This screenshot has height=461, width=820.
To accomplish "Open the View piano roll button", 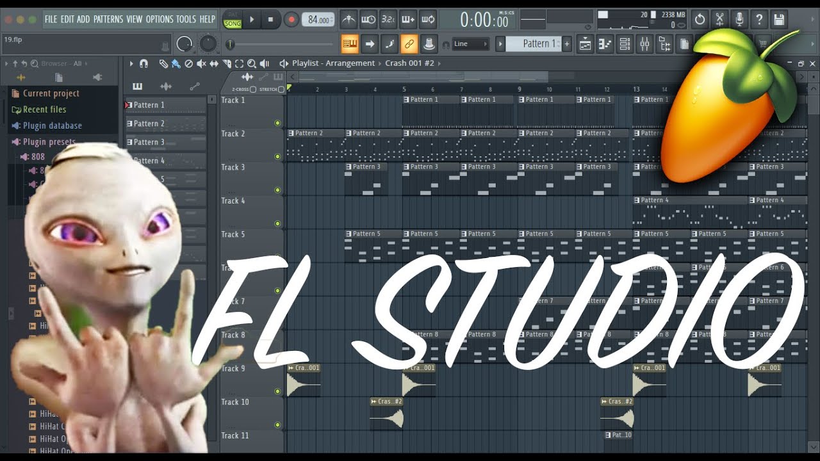I will point(605,44).
